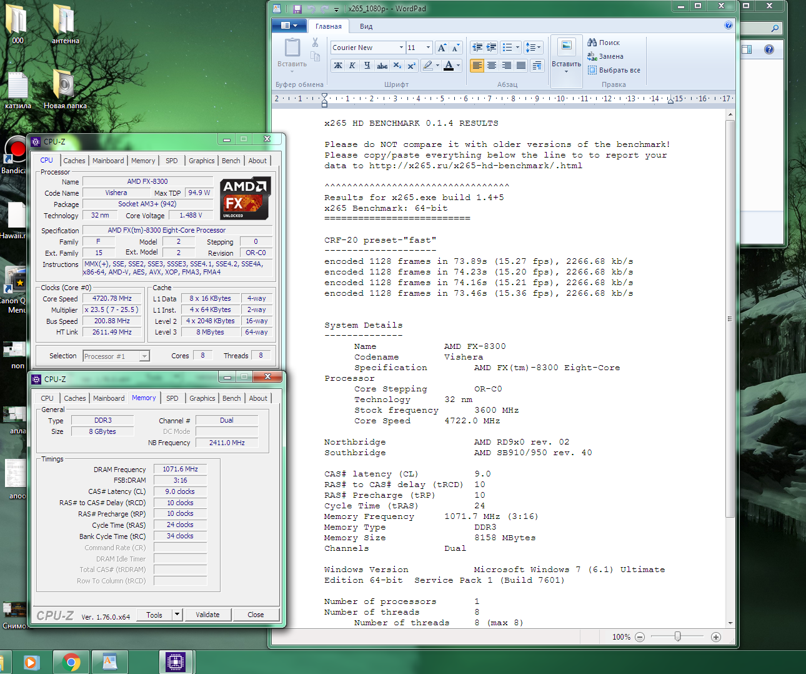Image resolution: width=806 pixels, height=674 pixels.
Task: Toggle bold Ж formatting
Action: pos(338,66)
